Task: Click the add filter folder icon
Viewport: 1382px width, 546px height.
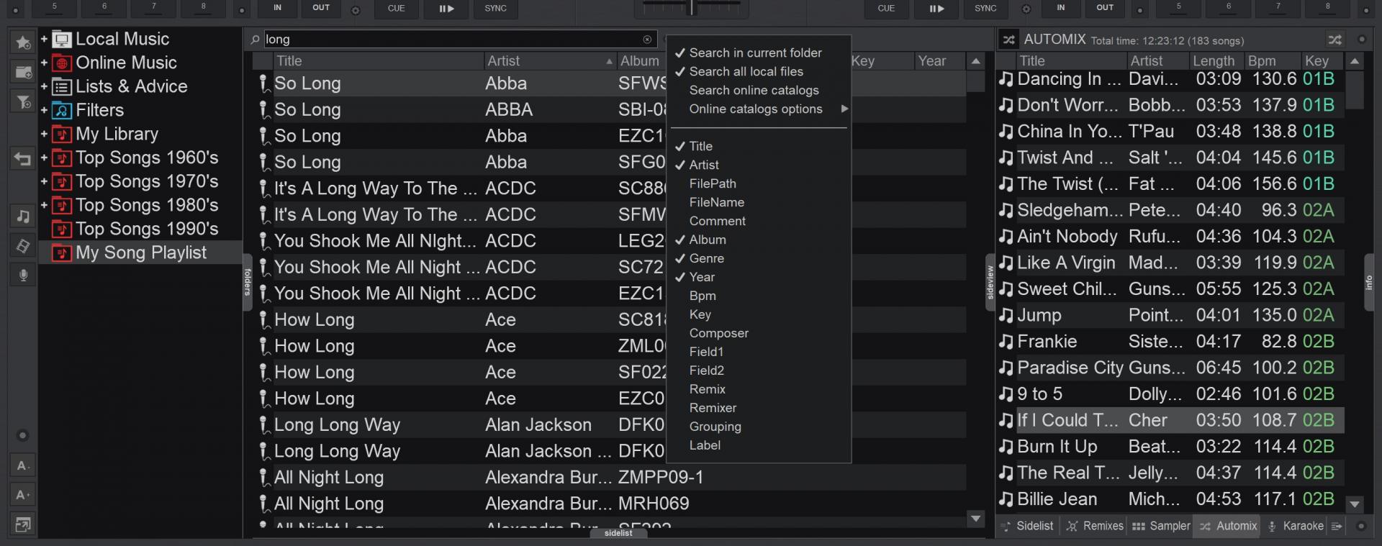Action: point(23,101)
